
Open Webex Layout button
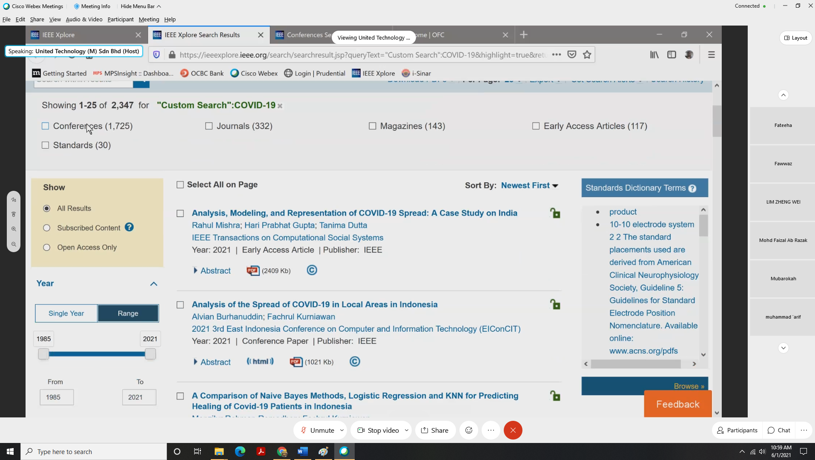tap(795, 38)
